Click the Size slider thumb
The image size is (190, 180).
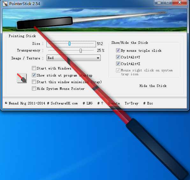click(x=69, y=44)
